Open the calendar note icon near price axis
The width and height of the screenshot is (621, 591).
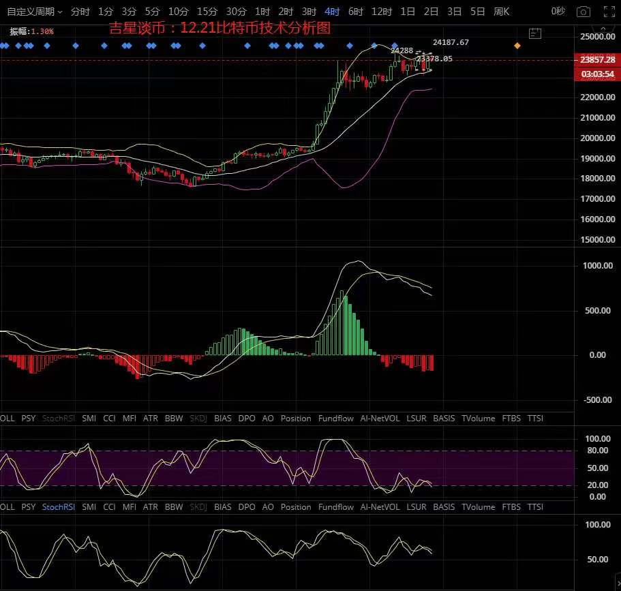point(534,33)
